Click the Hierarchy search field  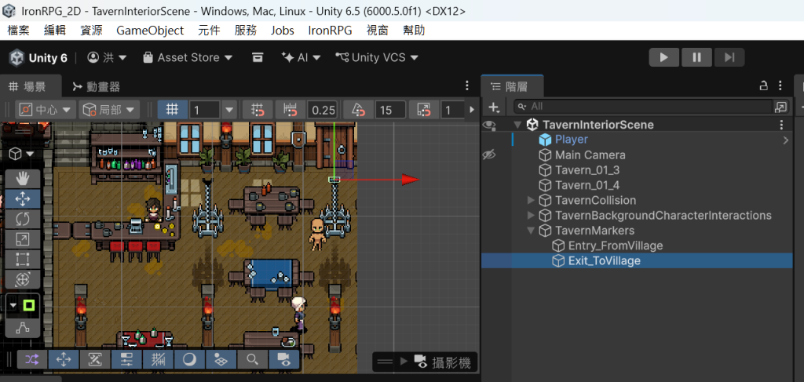643,107
